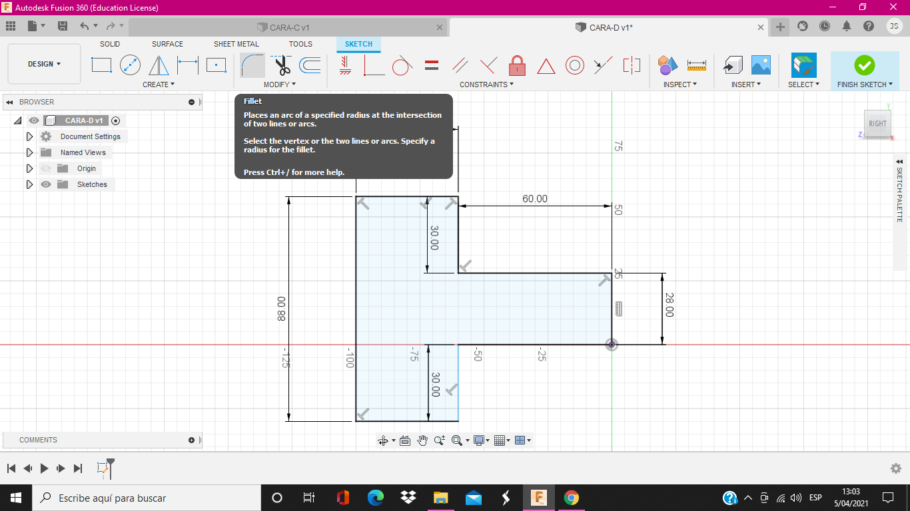Open the DESIGN workspace dropdown
910x511 pixels.
pyautogui.click(x=44, y=64)
